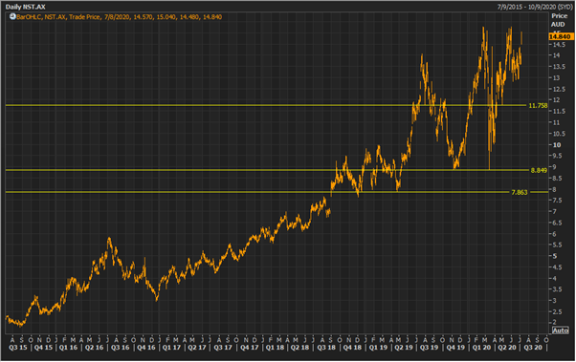This screenshot has width=576, height=362.
Task: Click the Q3 16 quarter label
Action: 120,348
